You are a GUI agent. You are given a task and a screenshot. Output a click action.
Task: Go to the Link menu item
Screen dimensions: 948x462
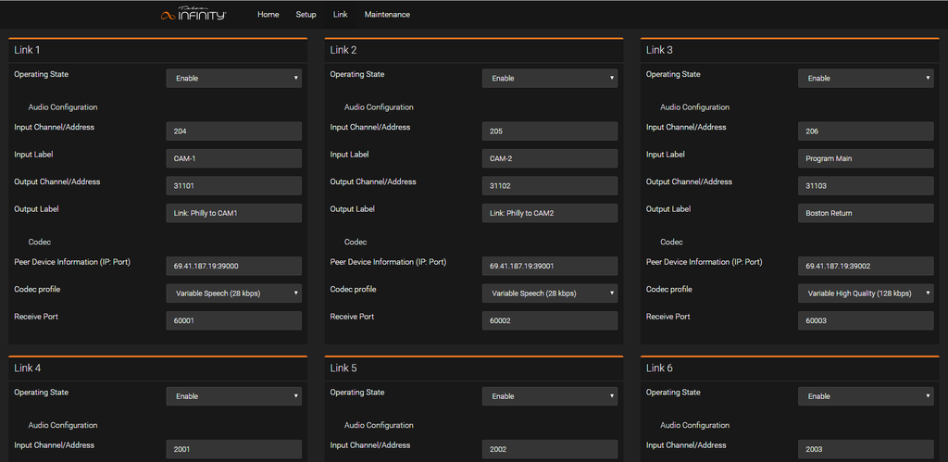341,15
